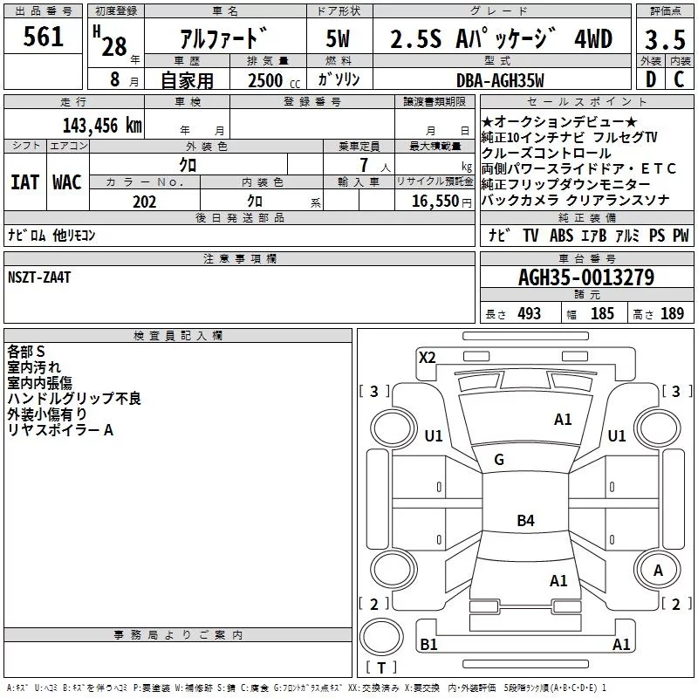Click the color number 202
Image resolution: width=698 pixels, height=698 pixels.
click(144, 202)
